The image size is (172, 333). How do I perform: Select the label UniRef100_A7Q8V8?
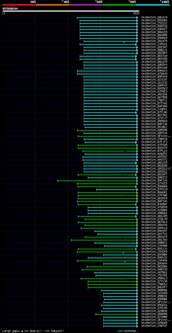(154, 207)
